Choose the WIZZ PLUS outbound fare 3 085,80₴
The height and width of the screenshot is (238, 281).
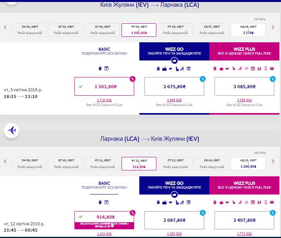click(244, 87)
